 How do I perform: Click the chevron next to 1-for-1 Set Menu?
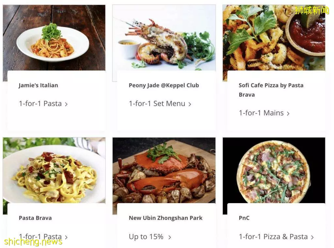pyautogui.click(x=190, y=104)
